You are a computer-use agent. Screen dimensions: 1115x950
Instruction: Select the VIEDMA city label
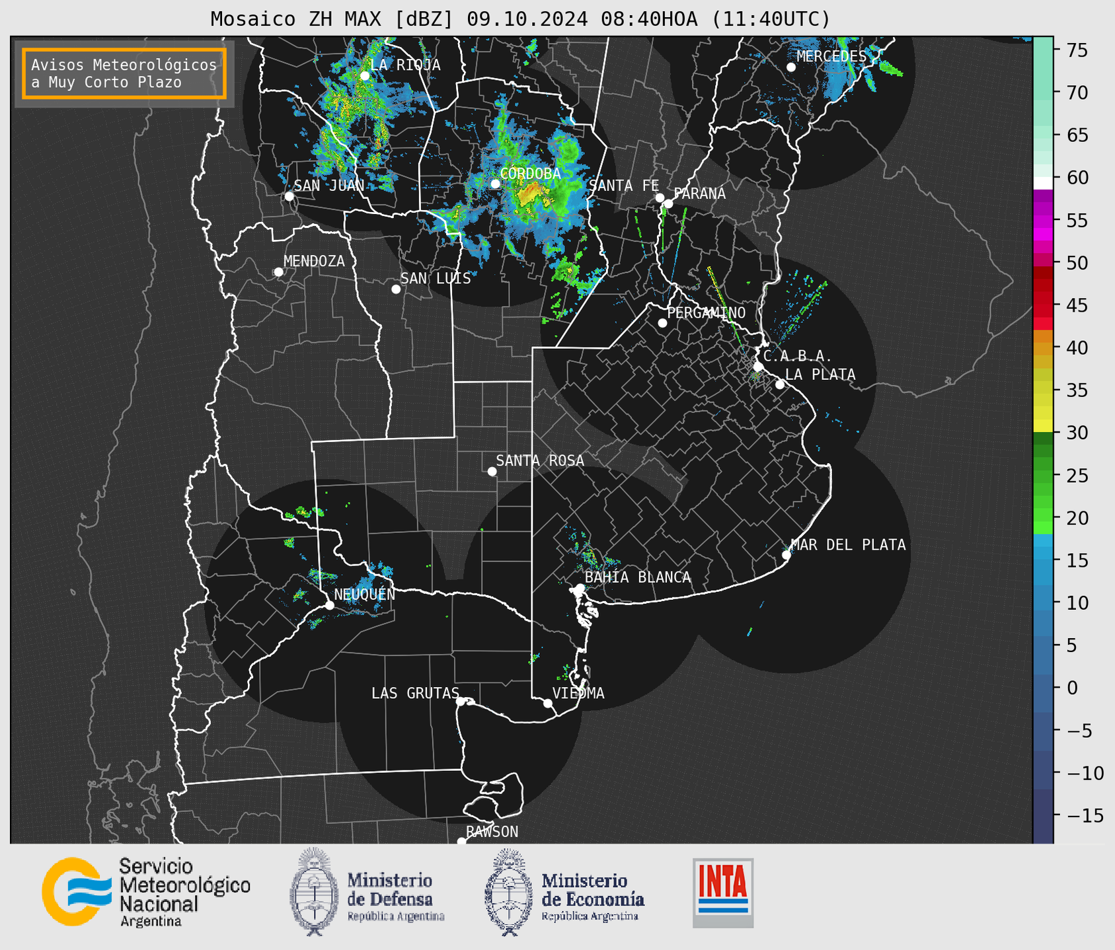578,693
